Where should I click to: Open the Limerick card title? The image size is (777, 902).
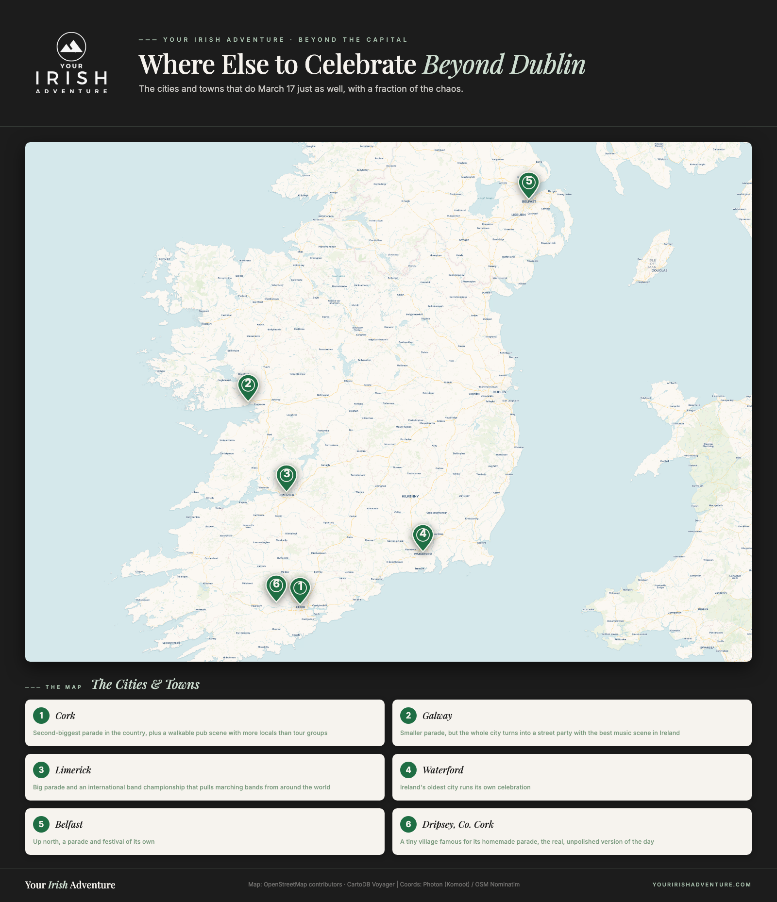73,770
